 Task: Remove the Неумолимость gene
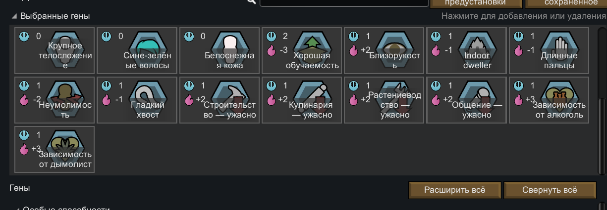pyautogui.click(x=55, y=100)
